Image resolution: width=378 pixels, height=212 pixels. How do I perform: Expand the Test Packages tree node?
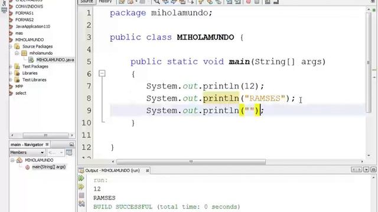(x=11, y=67)
